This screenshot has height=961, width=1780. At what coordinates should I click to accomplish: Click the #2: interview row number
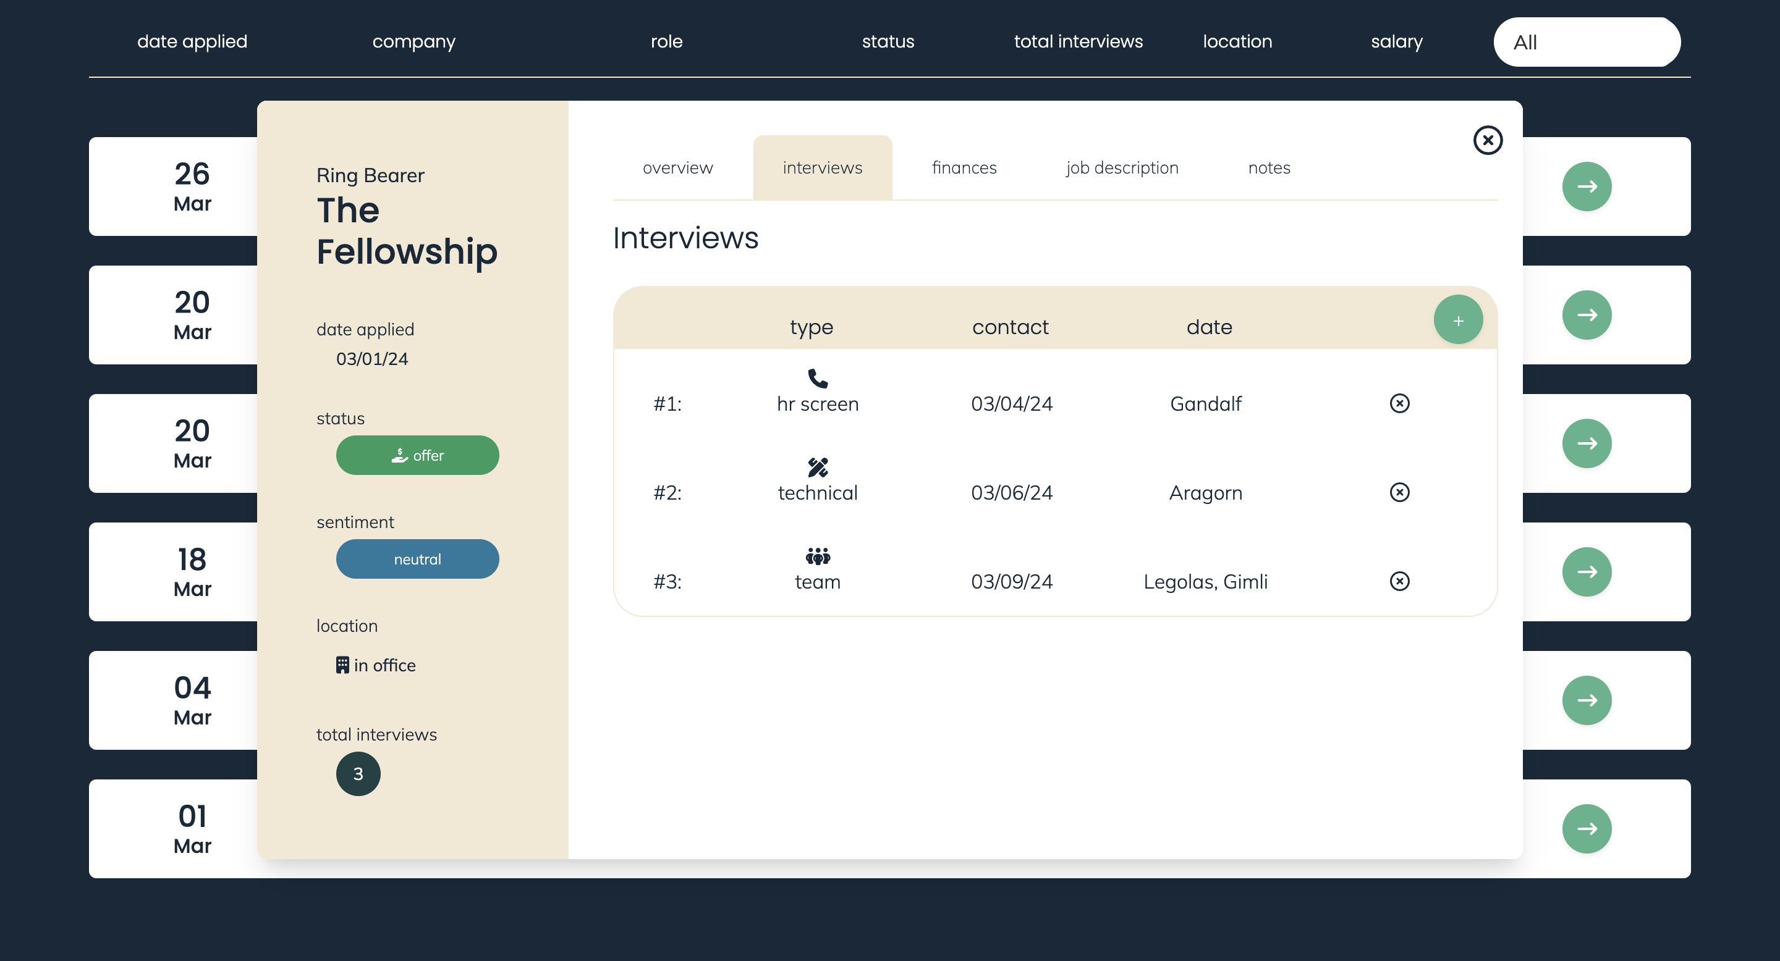tap(667, 493)
